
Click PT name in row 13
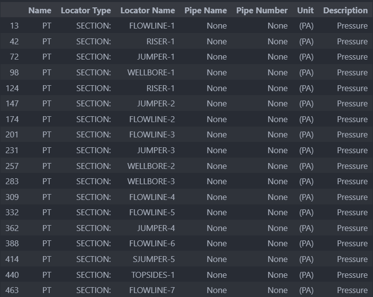pos(47,26)
